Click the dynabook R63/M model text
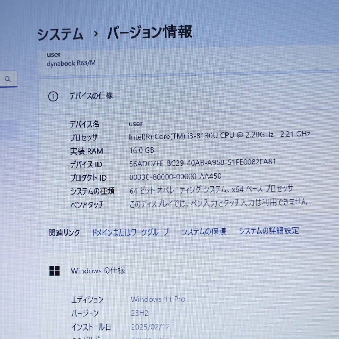 (71, 63)
